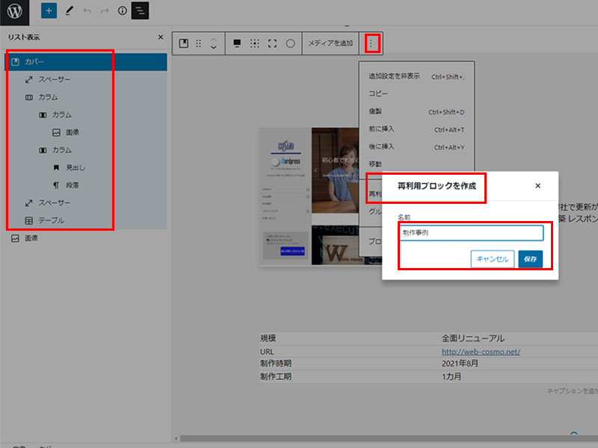
Task: Click the duotone circle filter icon
Action: (x=290, y=43)
